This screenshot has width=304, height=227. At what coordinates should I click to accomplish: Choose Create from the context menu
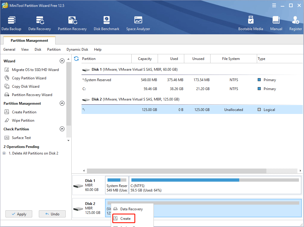(124, 218)
